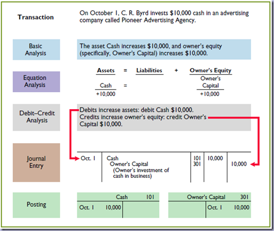Click the Liabilities equation heading

(149, 70)
